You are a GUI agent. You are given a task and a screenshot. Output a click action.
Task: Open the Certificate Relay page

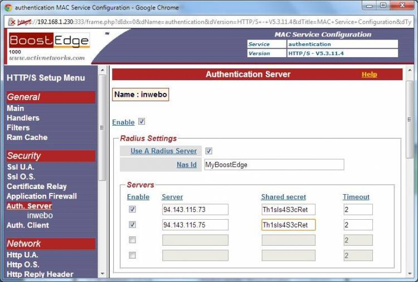pos(36,186)
